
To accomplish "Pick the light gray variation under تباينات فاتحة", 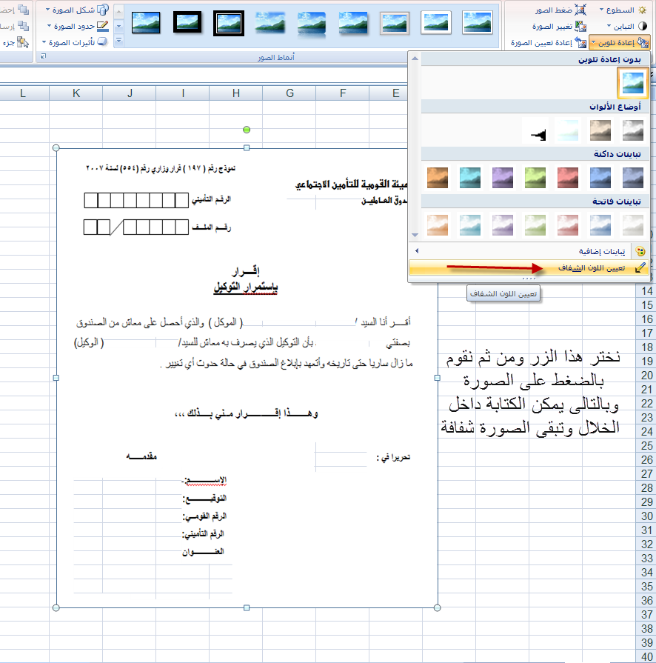I will 633,225.
